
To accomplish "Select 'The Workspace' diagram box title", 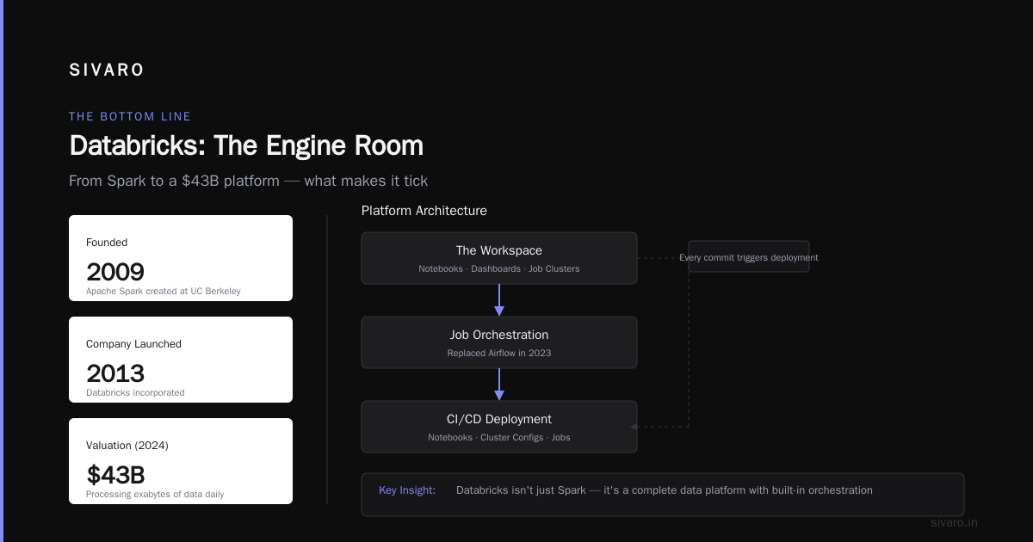I will coord(499,250).
